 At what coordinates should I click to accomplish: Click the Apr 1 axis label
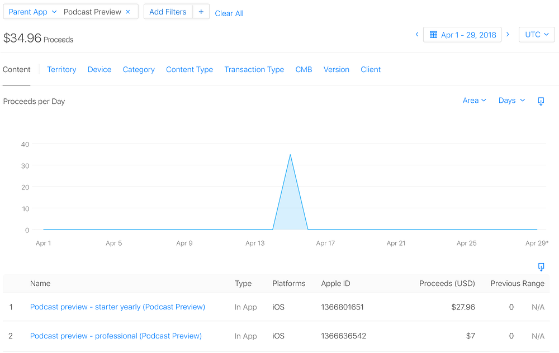click(x=43, y=243)
